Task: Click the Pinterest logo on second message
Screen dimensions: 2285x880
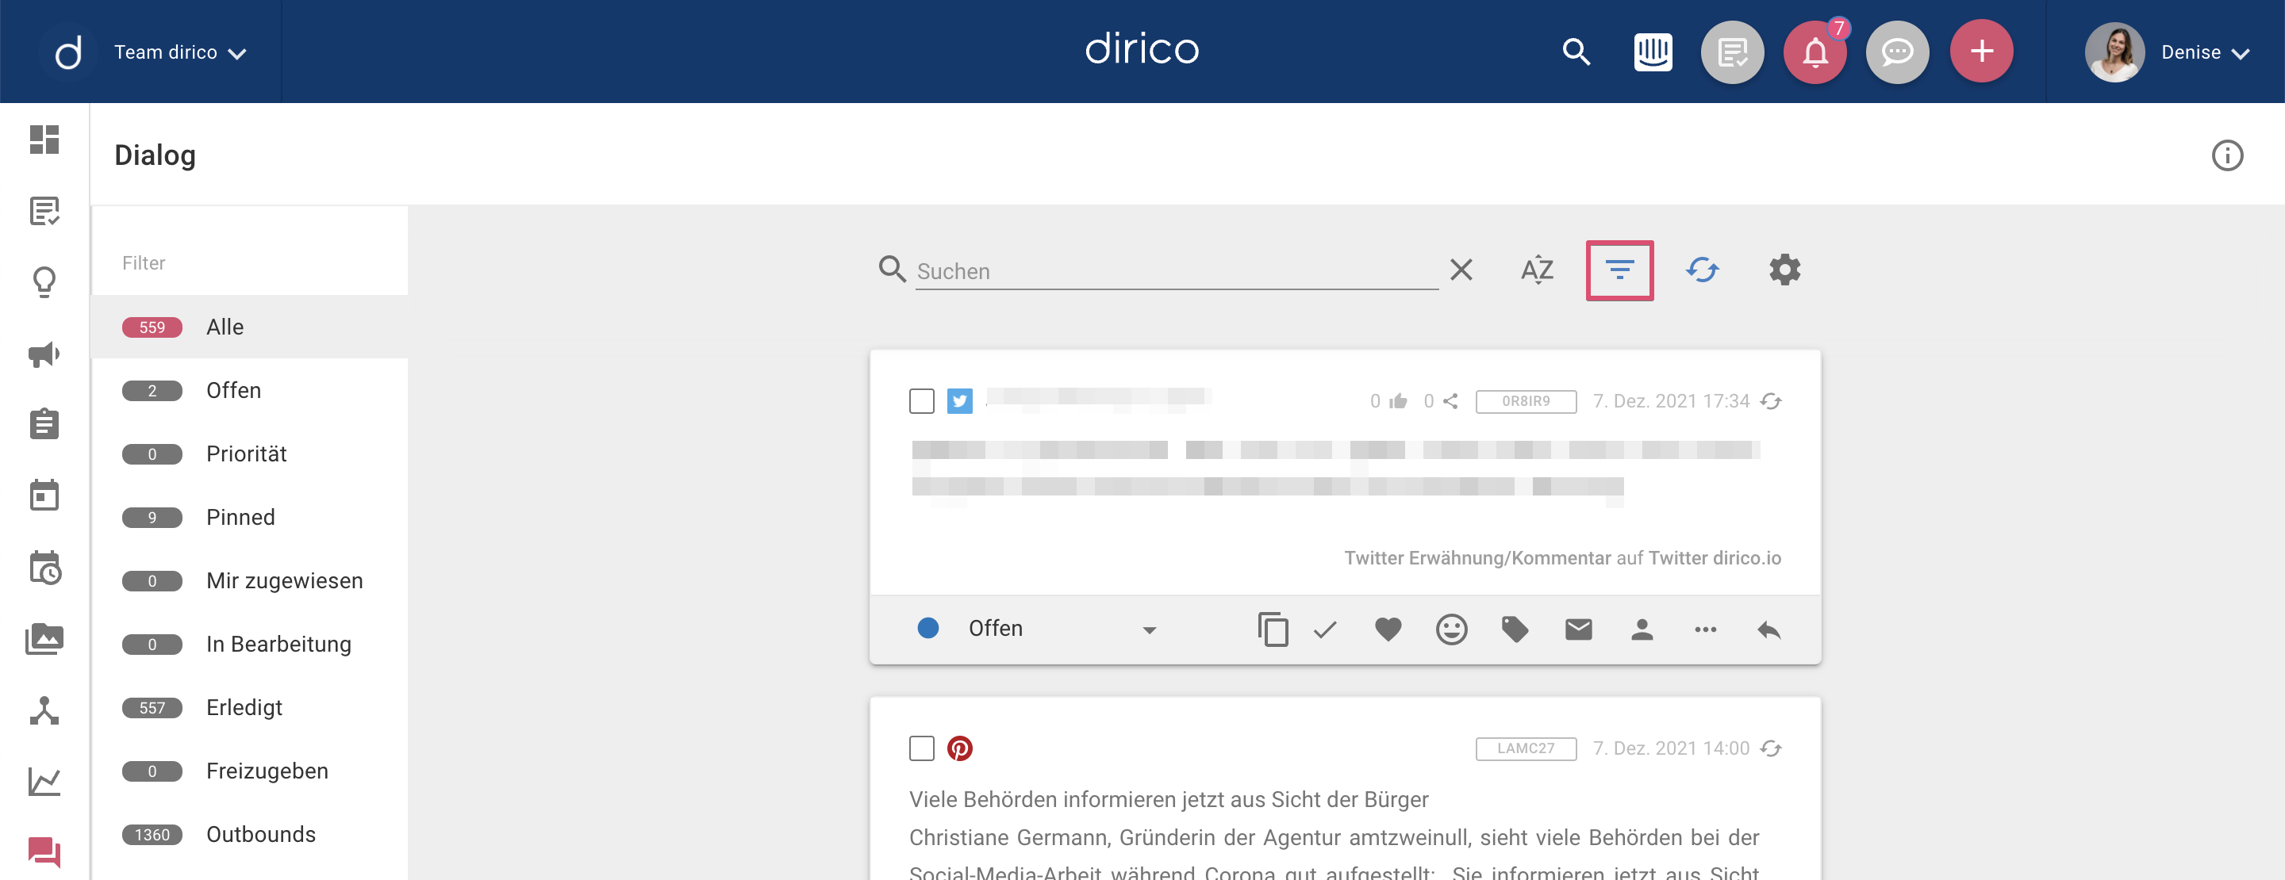Action: [x=959, y=749]
